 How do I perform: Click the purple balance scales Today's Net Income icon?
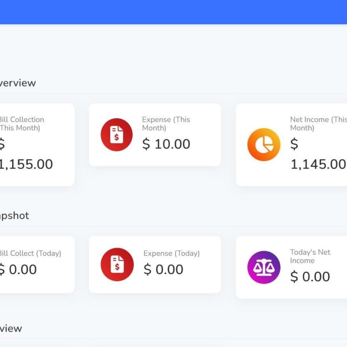264,265
